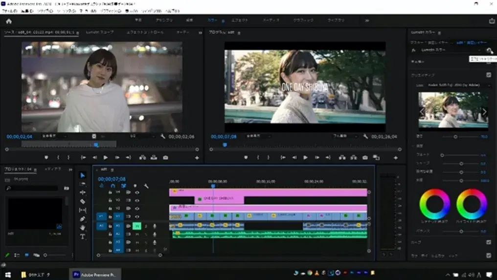Open Premiere Pro from the taskbar
This screenshot has width=497, height=280.
click(94, 275)
